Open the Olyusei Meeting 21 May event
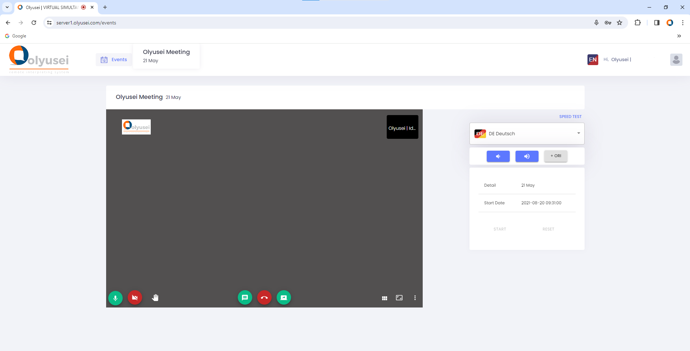Image resolution: width=690 pixels, height=351 pixels. [166, 56]
